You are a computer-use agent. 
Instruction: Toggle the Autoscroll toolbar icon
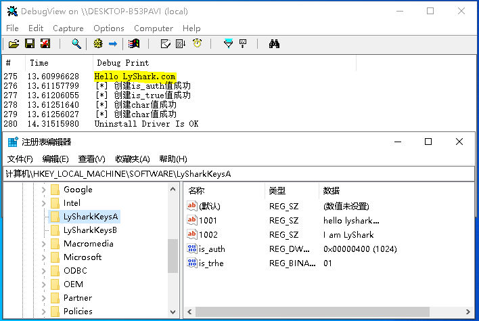[x=181, y=44]
